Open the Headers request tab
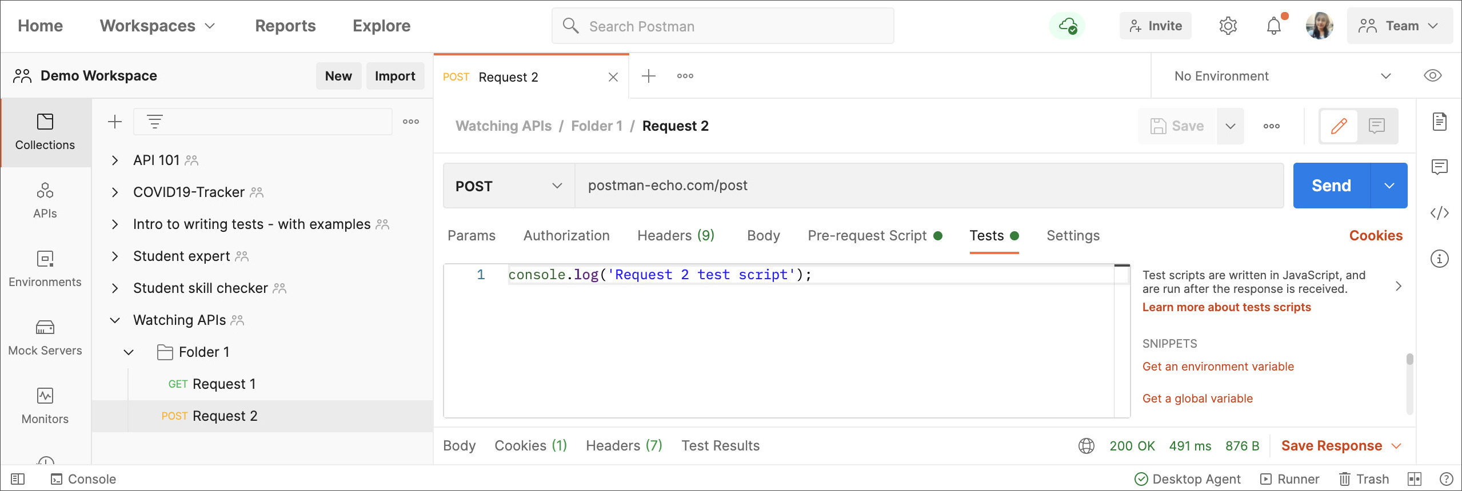 (x=676, y=236)
